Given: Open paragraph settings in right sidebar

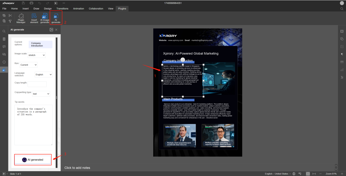Looking at the screenshot, I should pos(342,54).
